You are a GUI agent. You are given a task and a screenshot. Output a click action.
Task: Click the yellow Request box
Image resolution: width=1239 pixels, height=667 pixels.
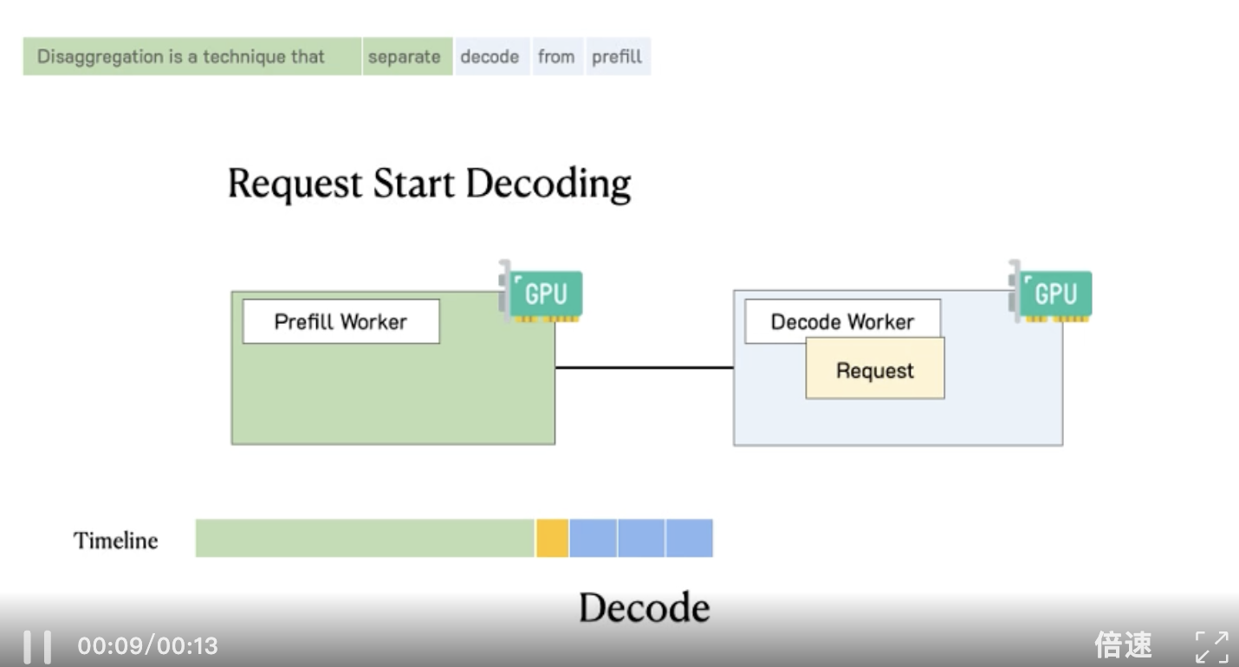coord(875,372)
